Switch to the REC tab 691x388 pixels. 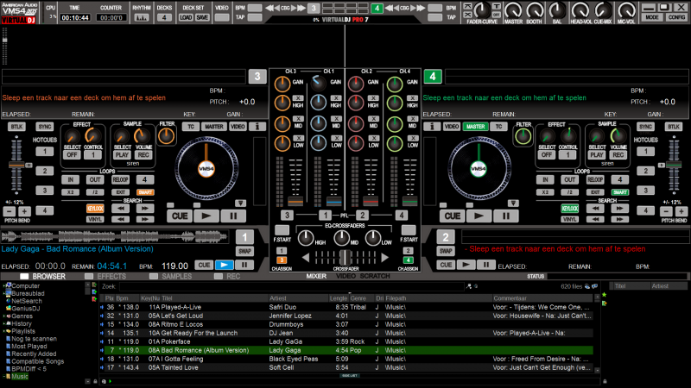click(x=227, y=276)
